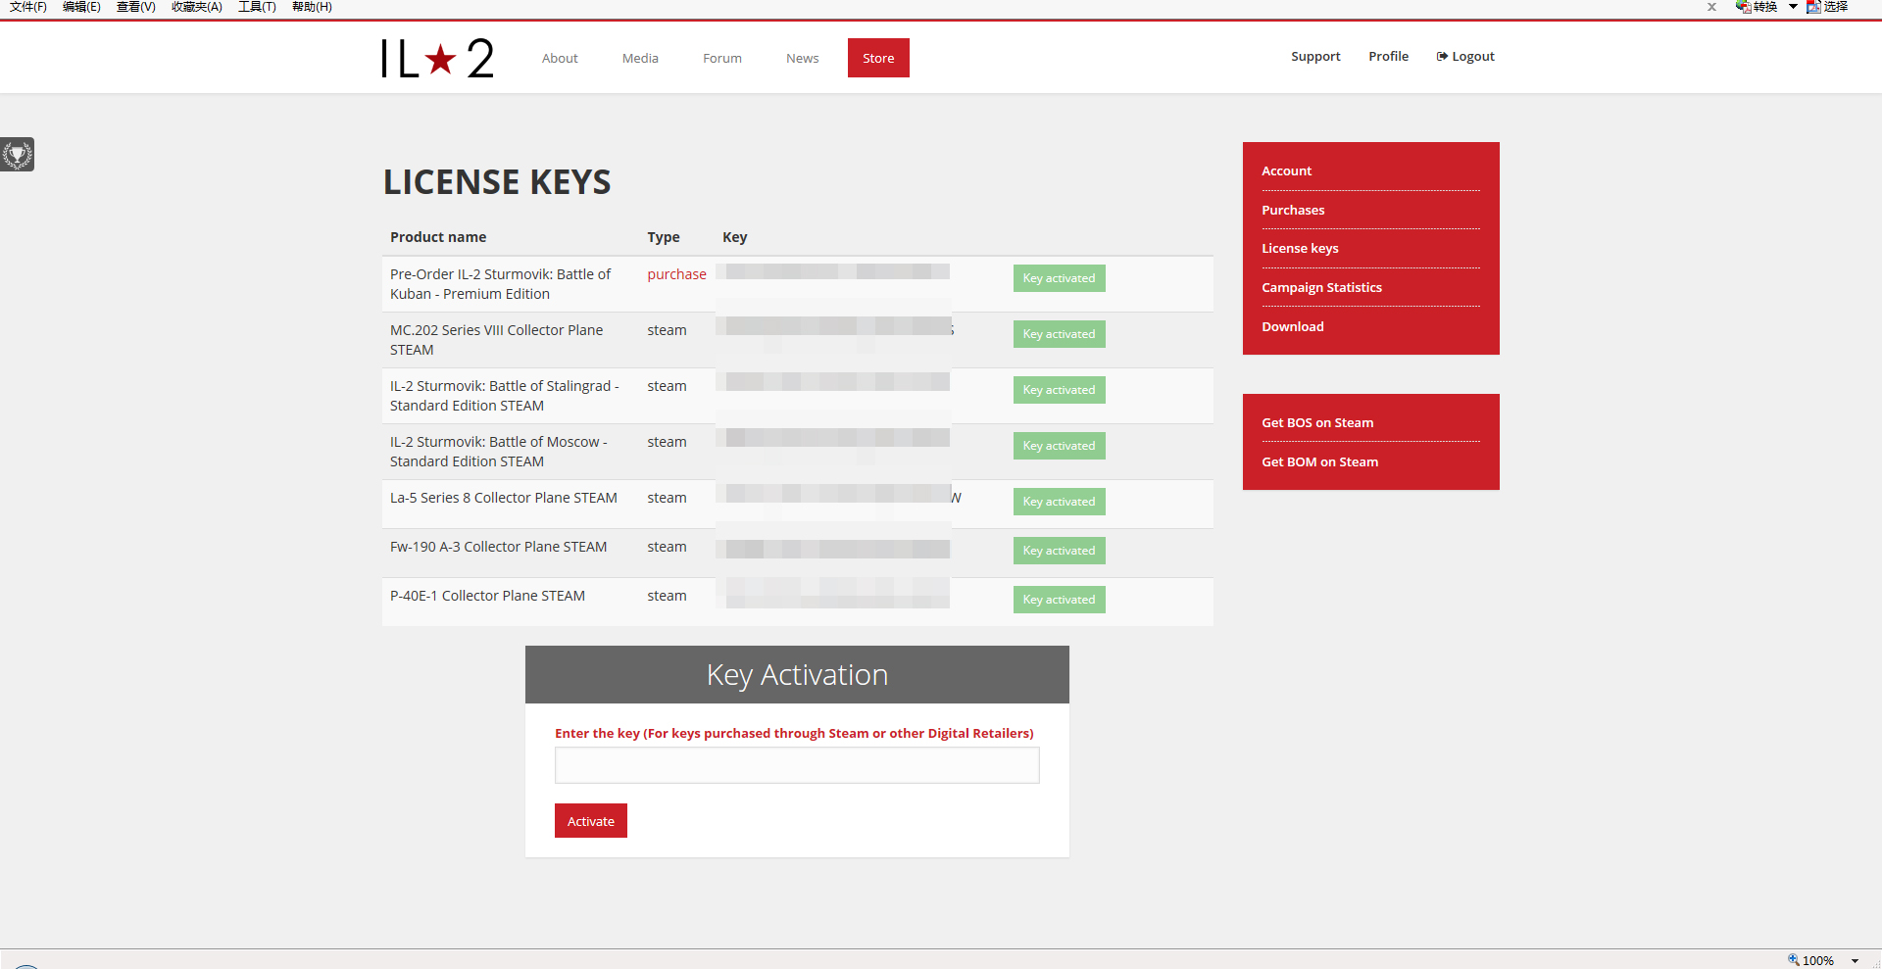Open Campaign Statistics in the sidebar
1882x969 pixels.
pos(1321,287)
